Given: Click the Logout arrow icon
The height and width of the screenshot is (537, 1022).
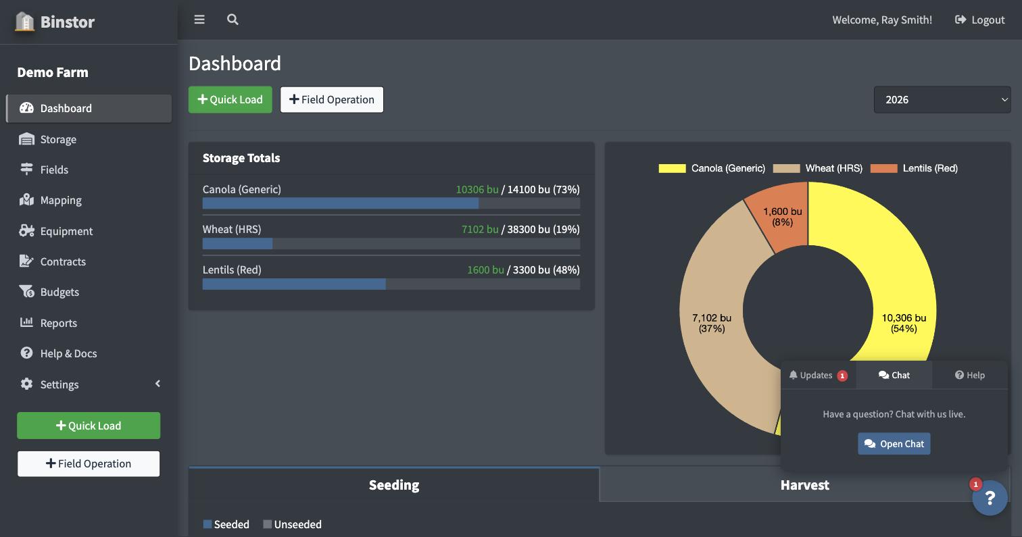Looking at the screenshot, I should coord(960,20).
